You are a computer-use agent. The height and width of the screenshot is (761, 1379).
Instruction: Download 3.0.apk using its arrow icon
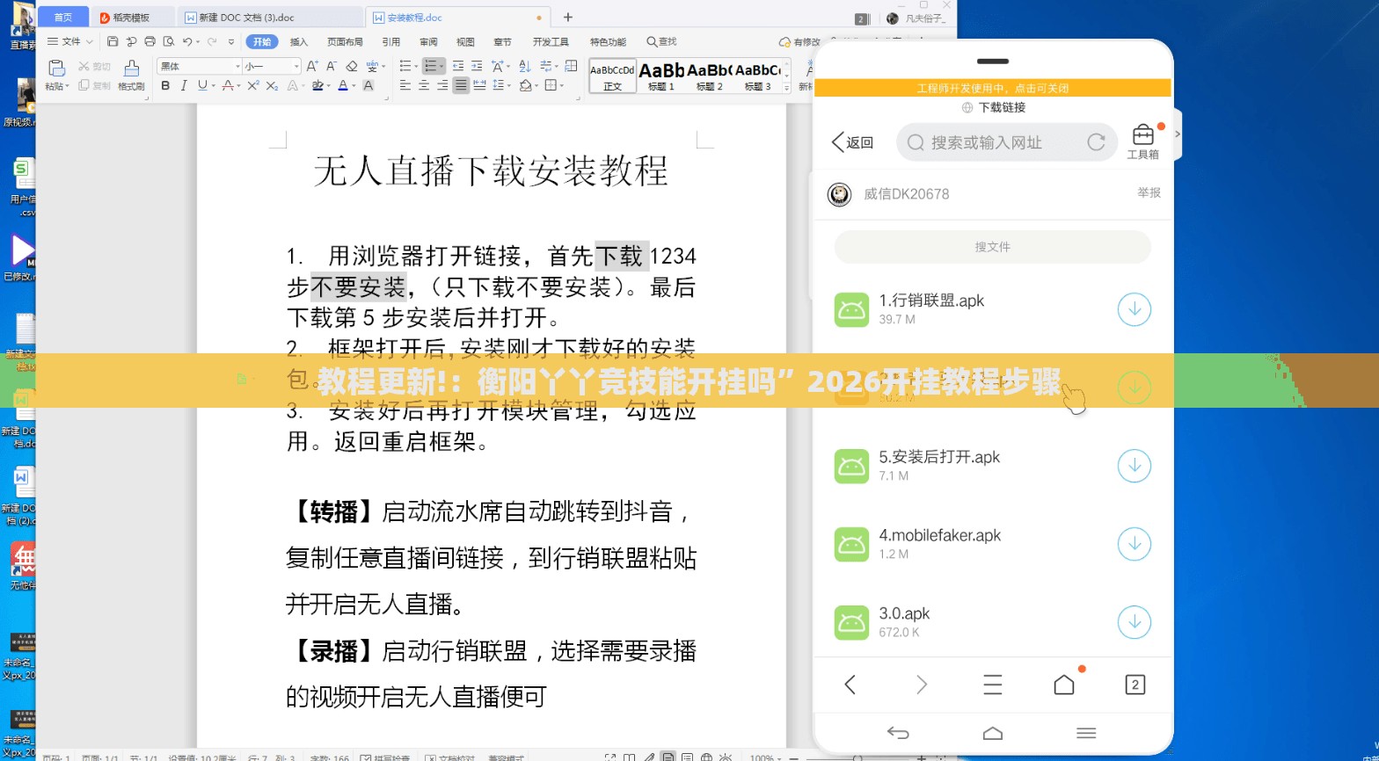(x=1135, y=622)
